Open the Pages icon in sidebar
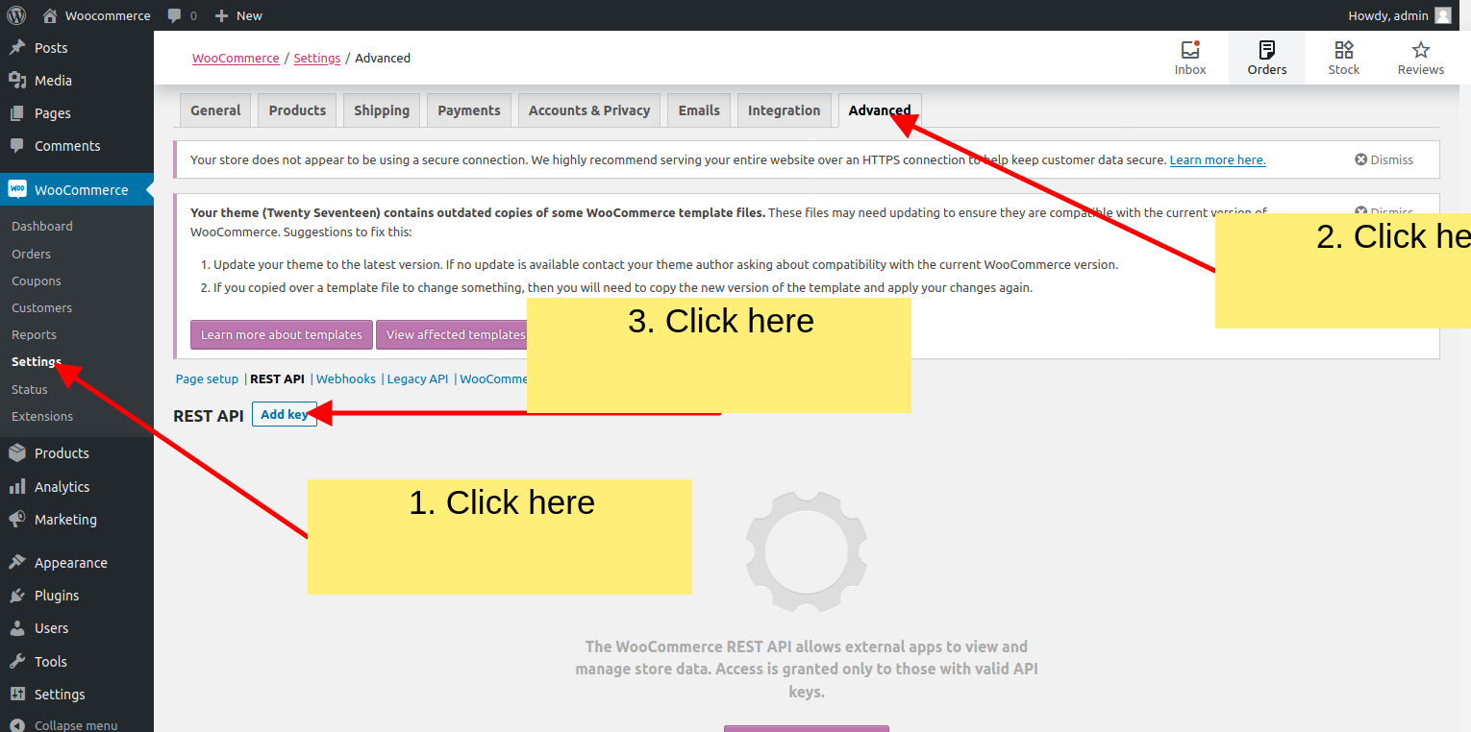This screenshot has height=732, width=1471. point(17,113)
